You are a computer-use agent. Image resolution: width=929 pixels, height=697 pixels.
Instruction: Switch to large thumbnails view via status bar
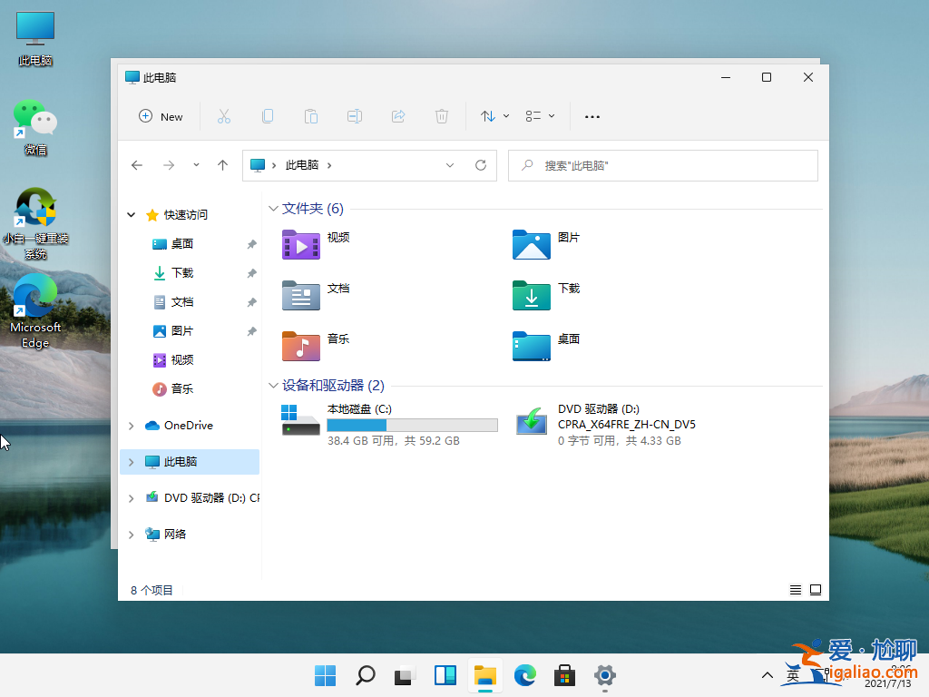point(815,589)
